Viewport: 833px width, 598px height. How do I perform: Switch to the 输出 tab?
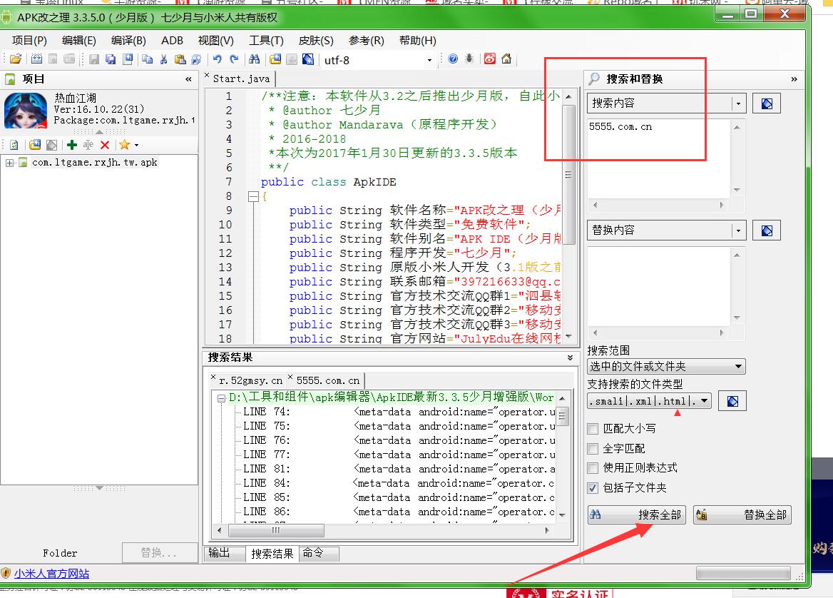(219, 553)
